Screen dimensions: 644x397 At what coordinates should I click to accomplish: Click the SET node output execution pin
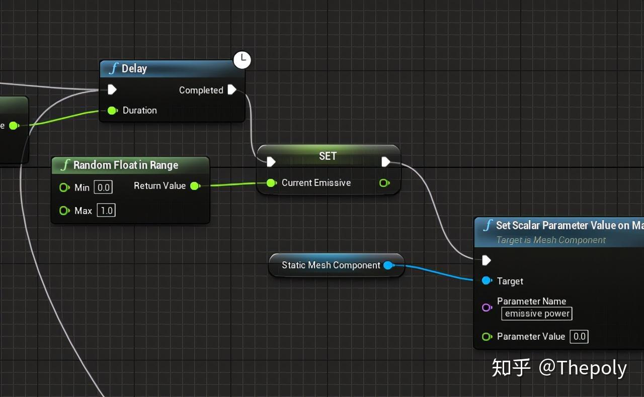click(x=386, y=161)
